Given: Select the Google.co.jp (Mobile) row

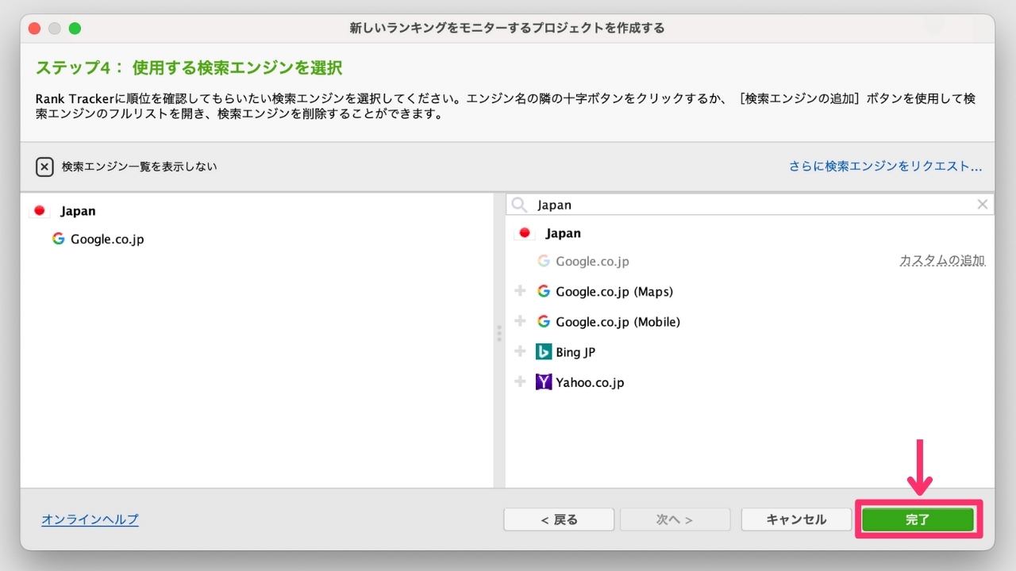Looking at the screenshot, I should [749, 321].
